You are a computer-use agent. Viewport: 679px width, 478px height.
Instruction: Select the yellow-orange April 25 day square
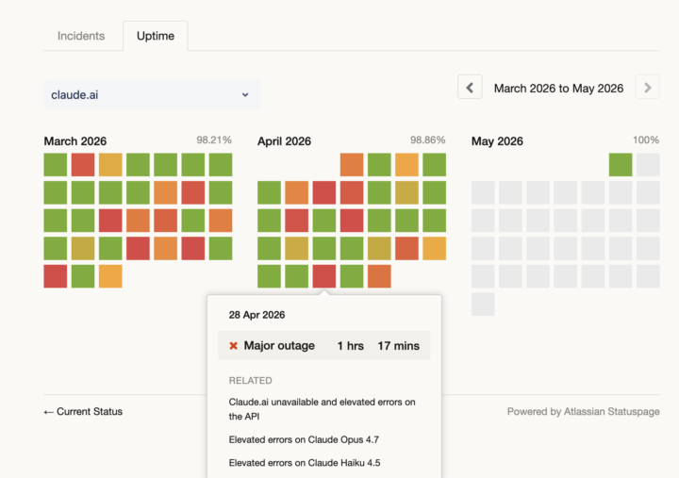[435, 248]
